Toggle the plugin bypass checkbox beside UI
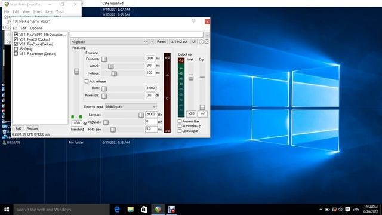This screenshot has height=215, width=382. [x=207, y=42]
